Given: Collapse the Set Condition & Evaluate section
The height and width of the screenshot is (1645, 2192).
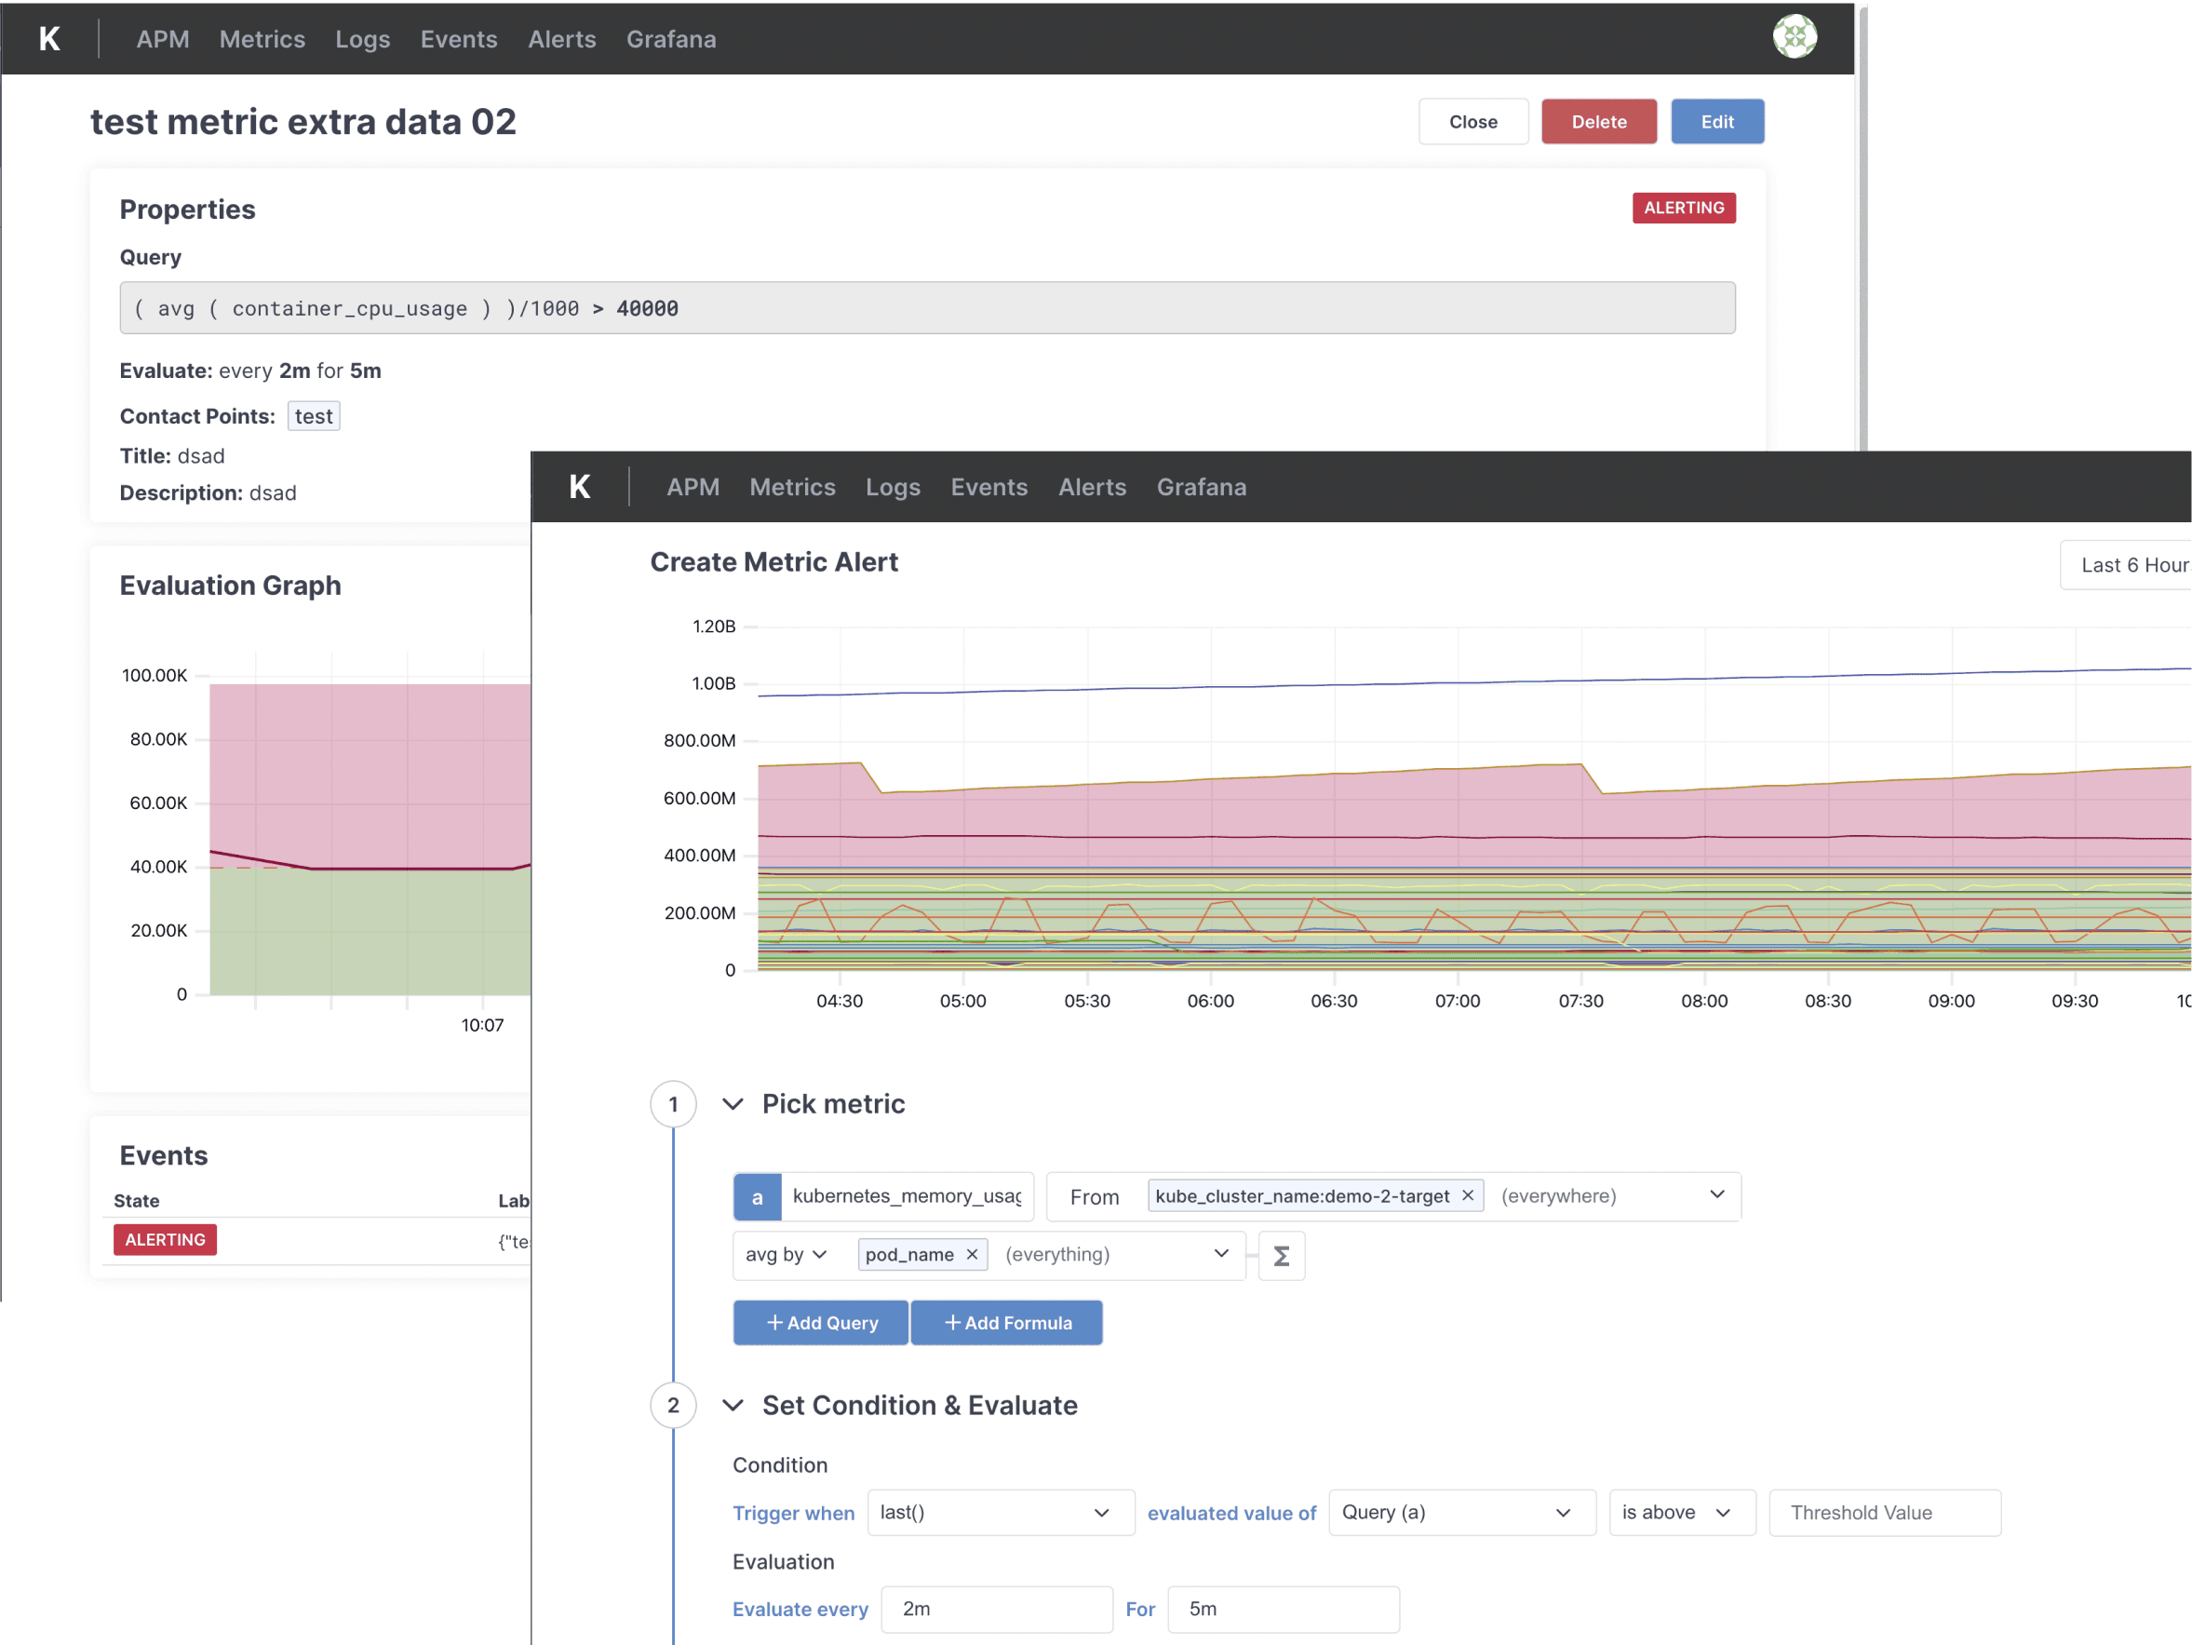Looking at the screenshot, I should (x=733, y=1405).
